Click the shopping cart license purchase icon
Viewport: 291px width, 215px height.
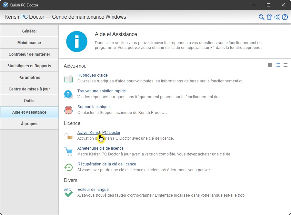coord(68,151)
